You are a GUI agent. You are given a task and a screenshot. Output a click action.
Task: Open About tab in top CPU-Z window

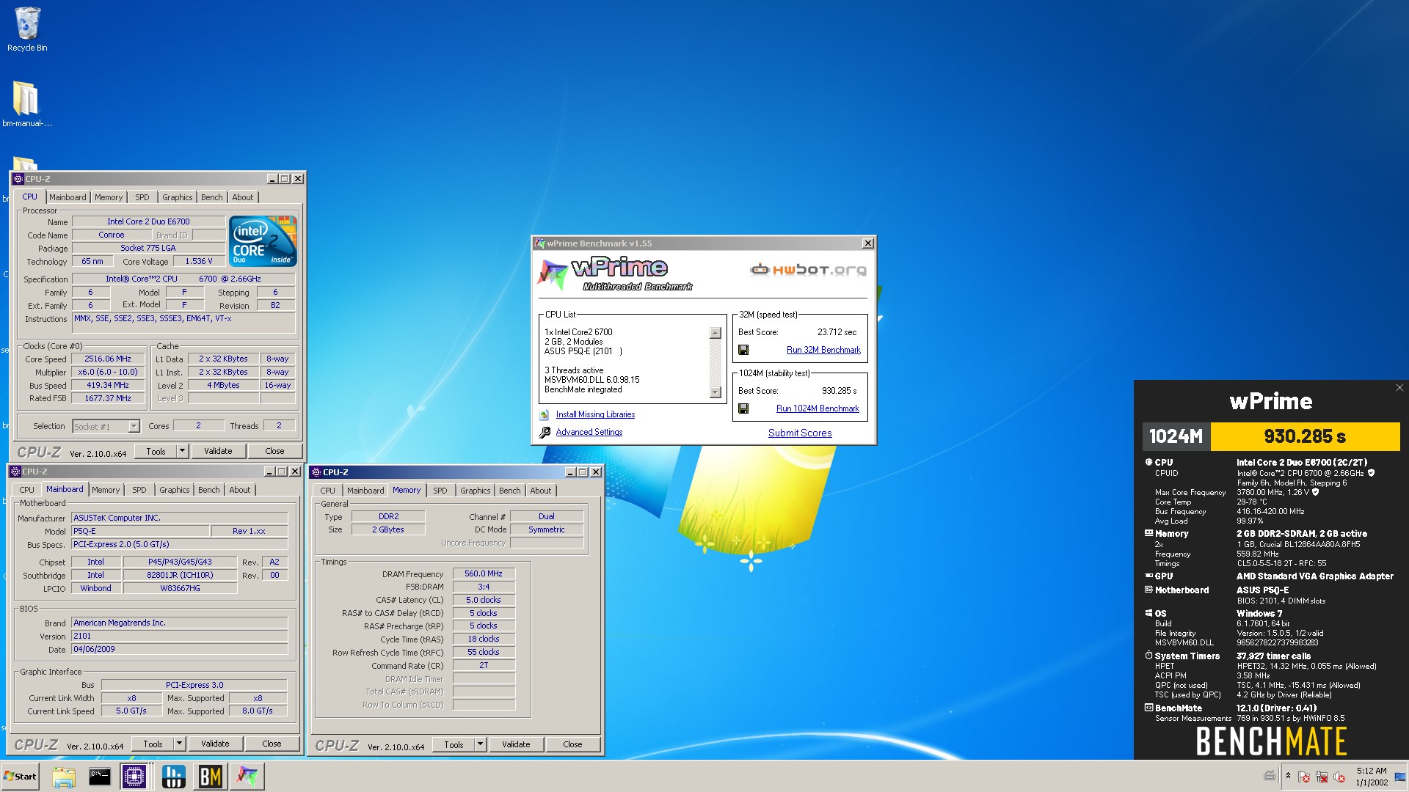point(243,198)
